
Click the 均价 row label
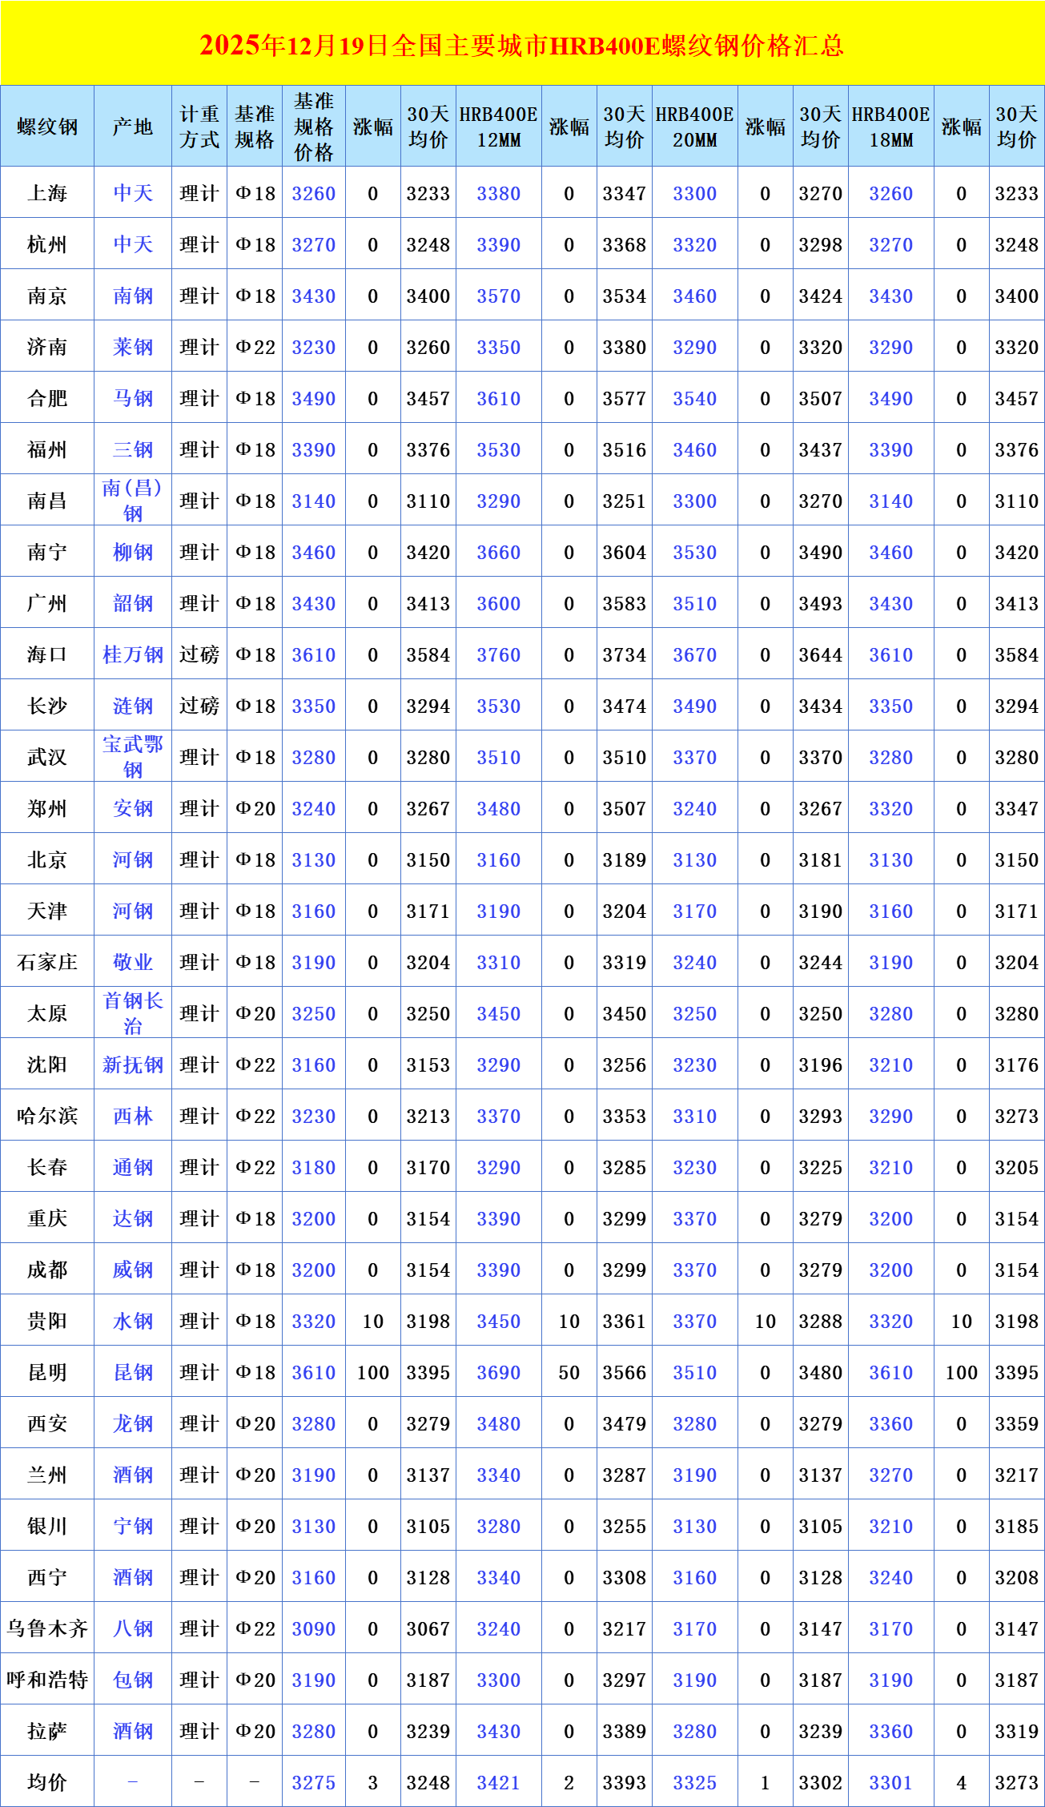tap(47, 1783)
